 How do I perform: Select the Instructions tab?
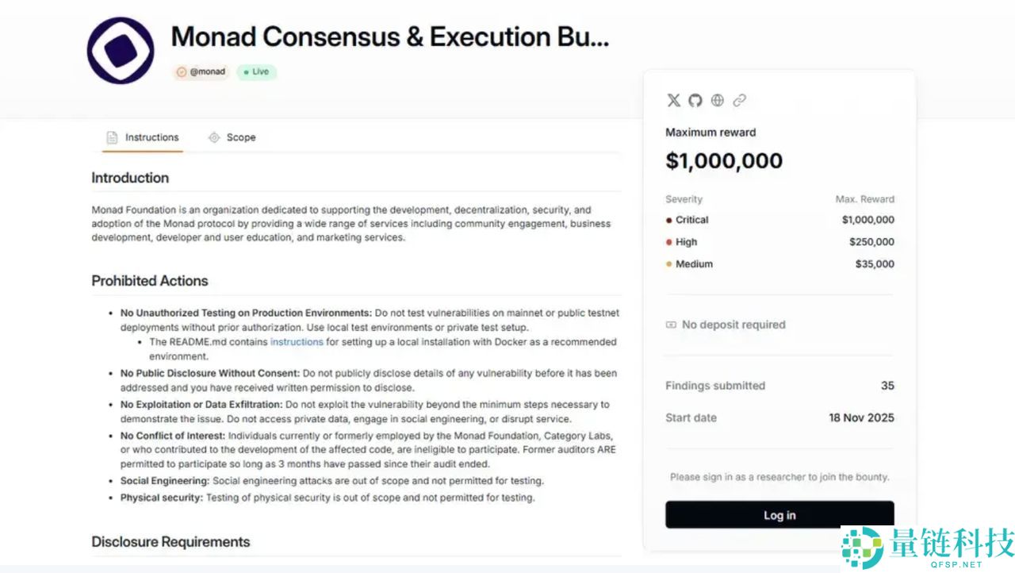pos(151,137)
